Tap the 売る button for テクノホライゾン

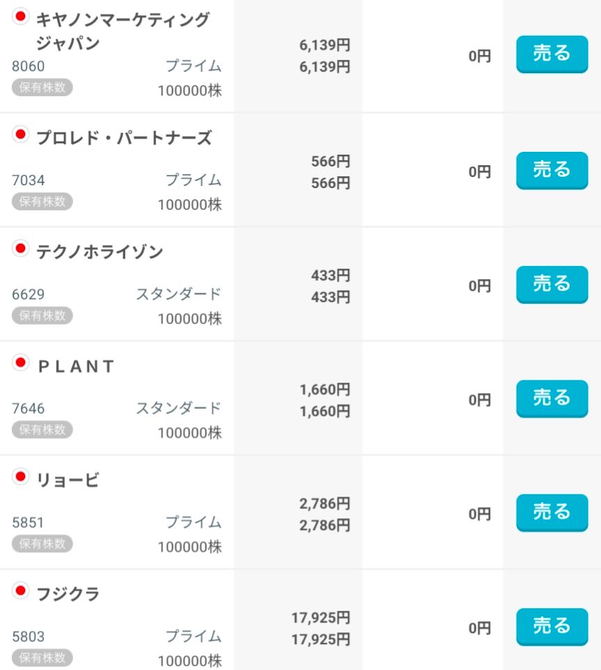[x=552, y=284]
